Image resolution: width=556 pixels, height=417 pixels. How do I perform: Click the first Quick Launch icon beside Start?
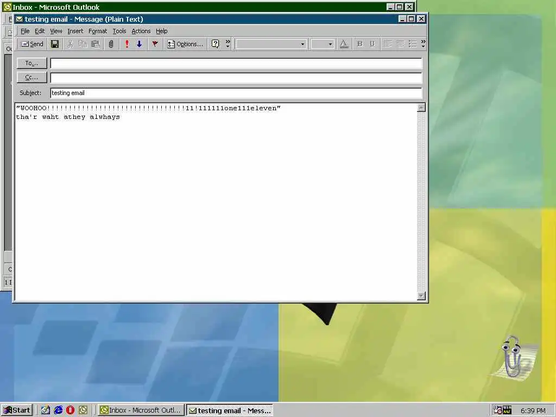click(x=46, y=410)
